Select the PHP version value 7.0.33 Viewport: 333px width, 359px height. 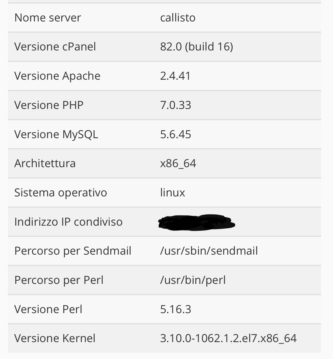coord(175,105)
